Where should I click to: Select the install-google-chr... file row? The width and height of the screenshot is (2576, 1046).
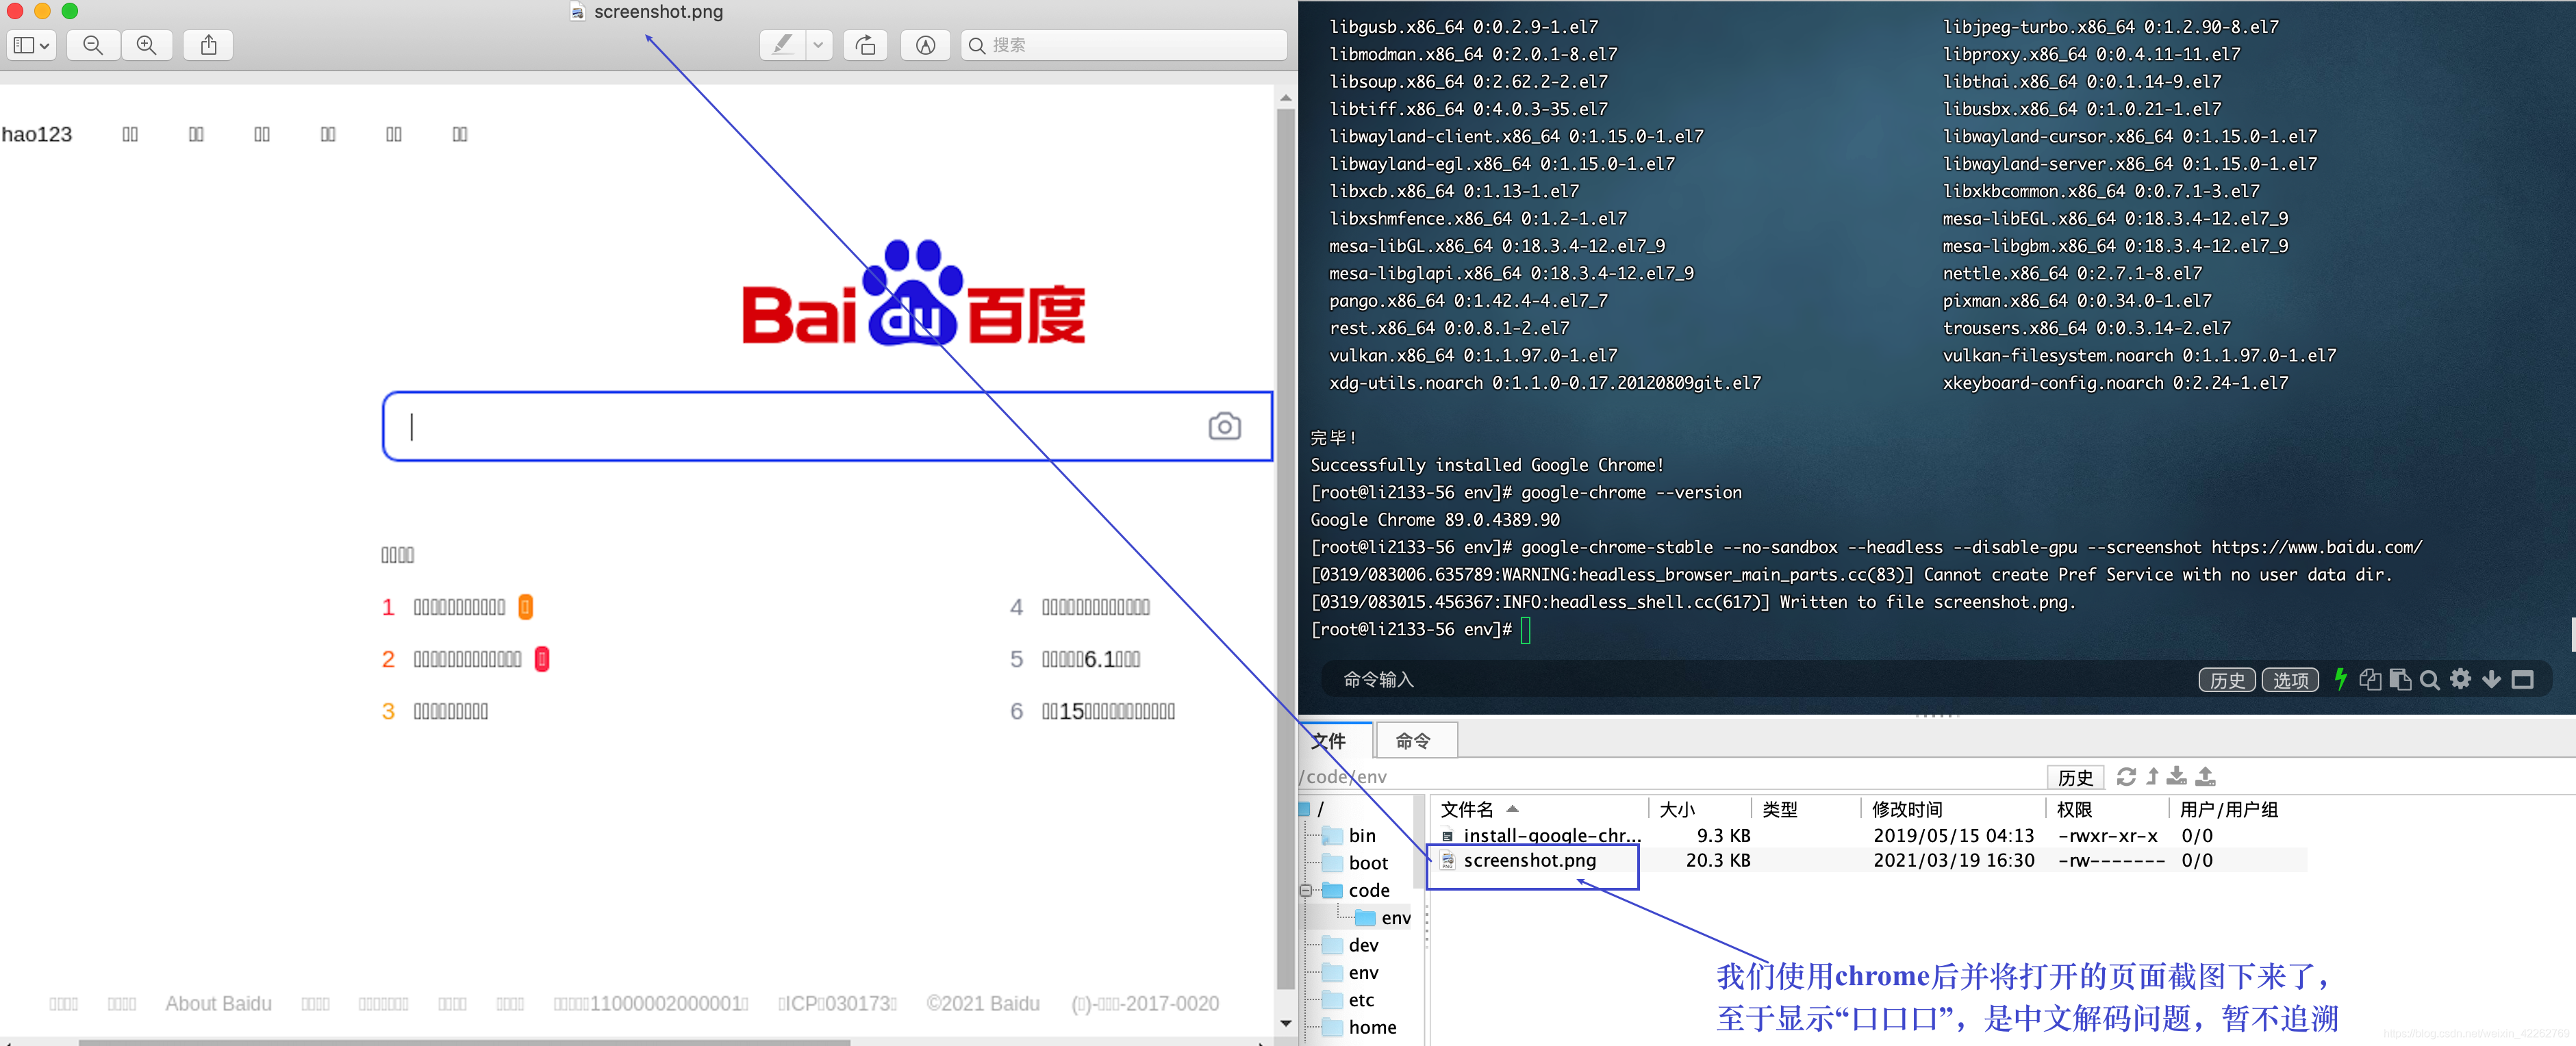1870,835
